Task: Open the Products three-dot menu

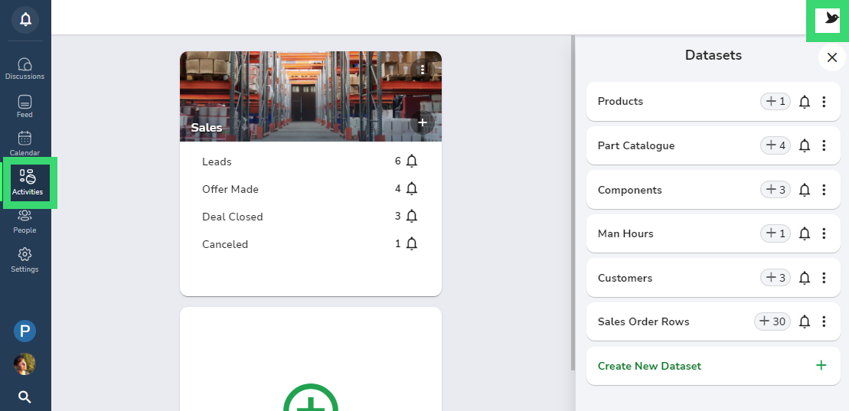Action: (x=824, y=102)
